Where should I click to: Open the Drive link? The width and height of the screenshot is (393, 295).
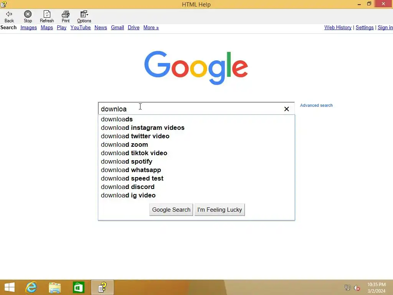[x=134, y=28]
